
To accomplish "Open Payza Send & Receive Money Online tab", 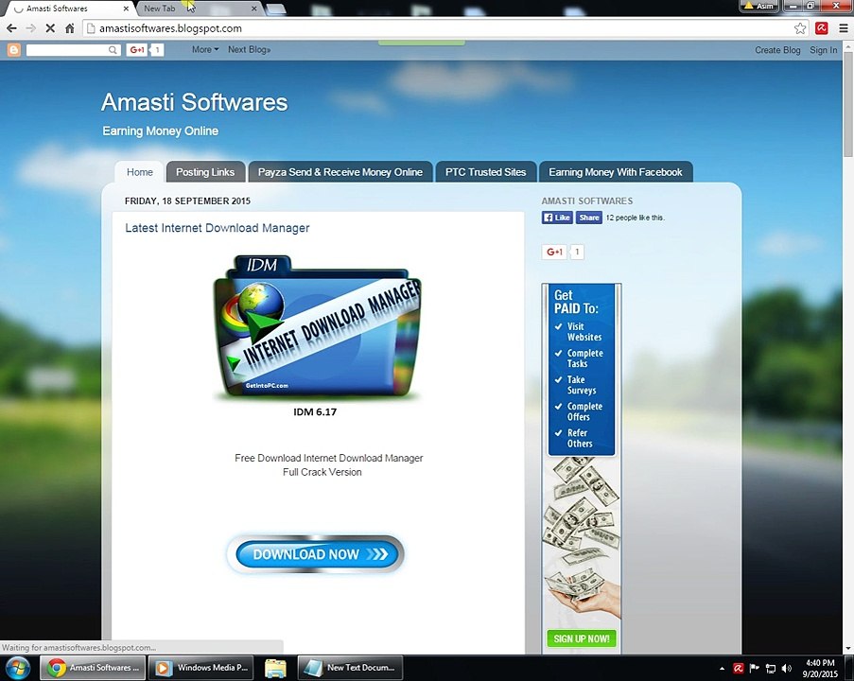I will click(340, 172).
